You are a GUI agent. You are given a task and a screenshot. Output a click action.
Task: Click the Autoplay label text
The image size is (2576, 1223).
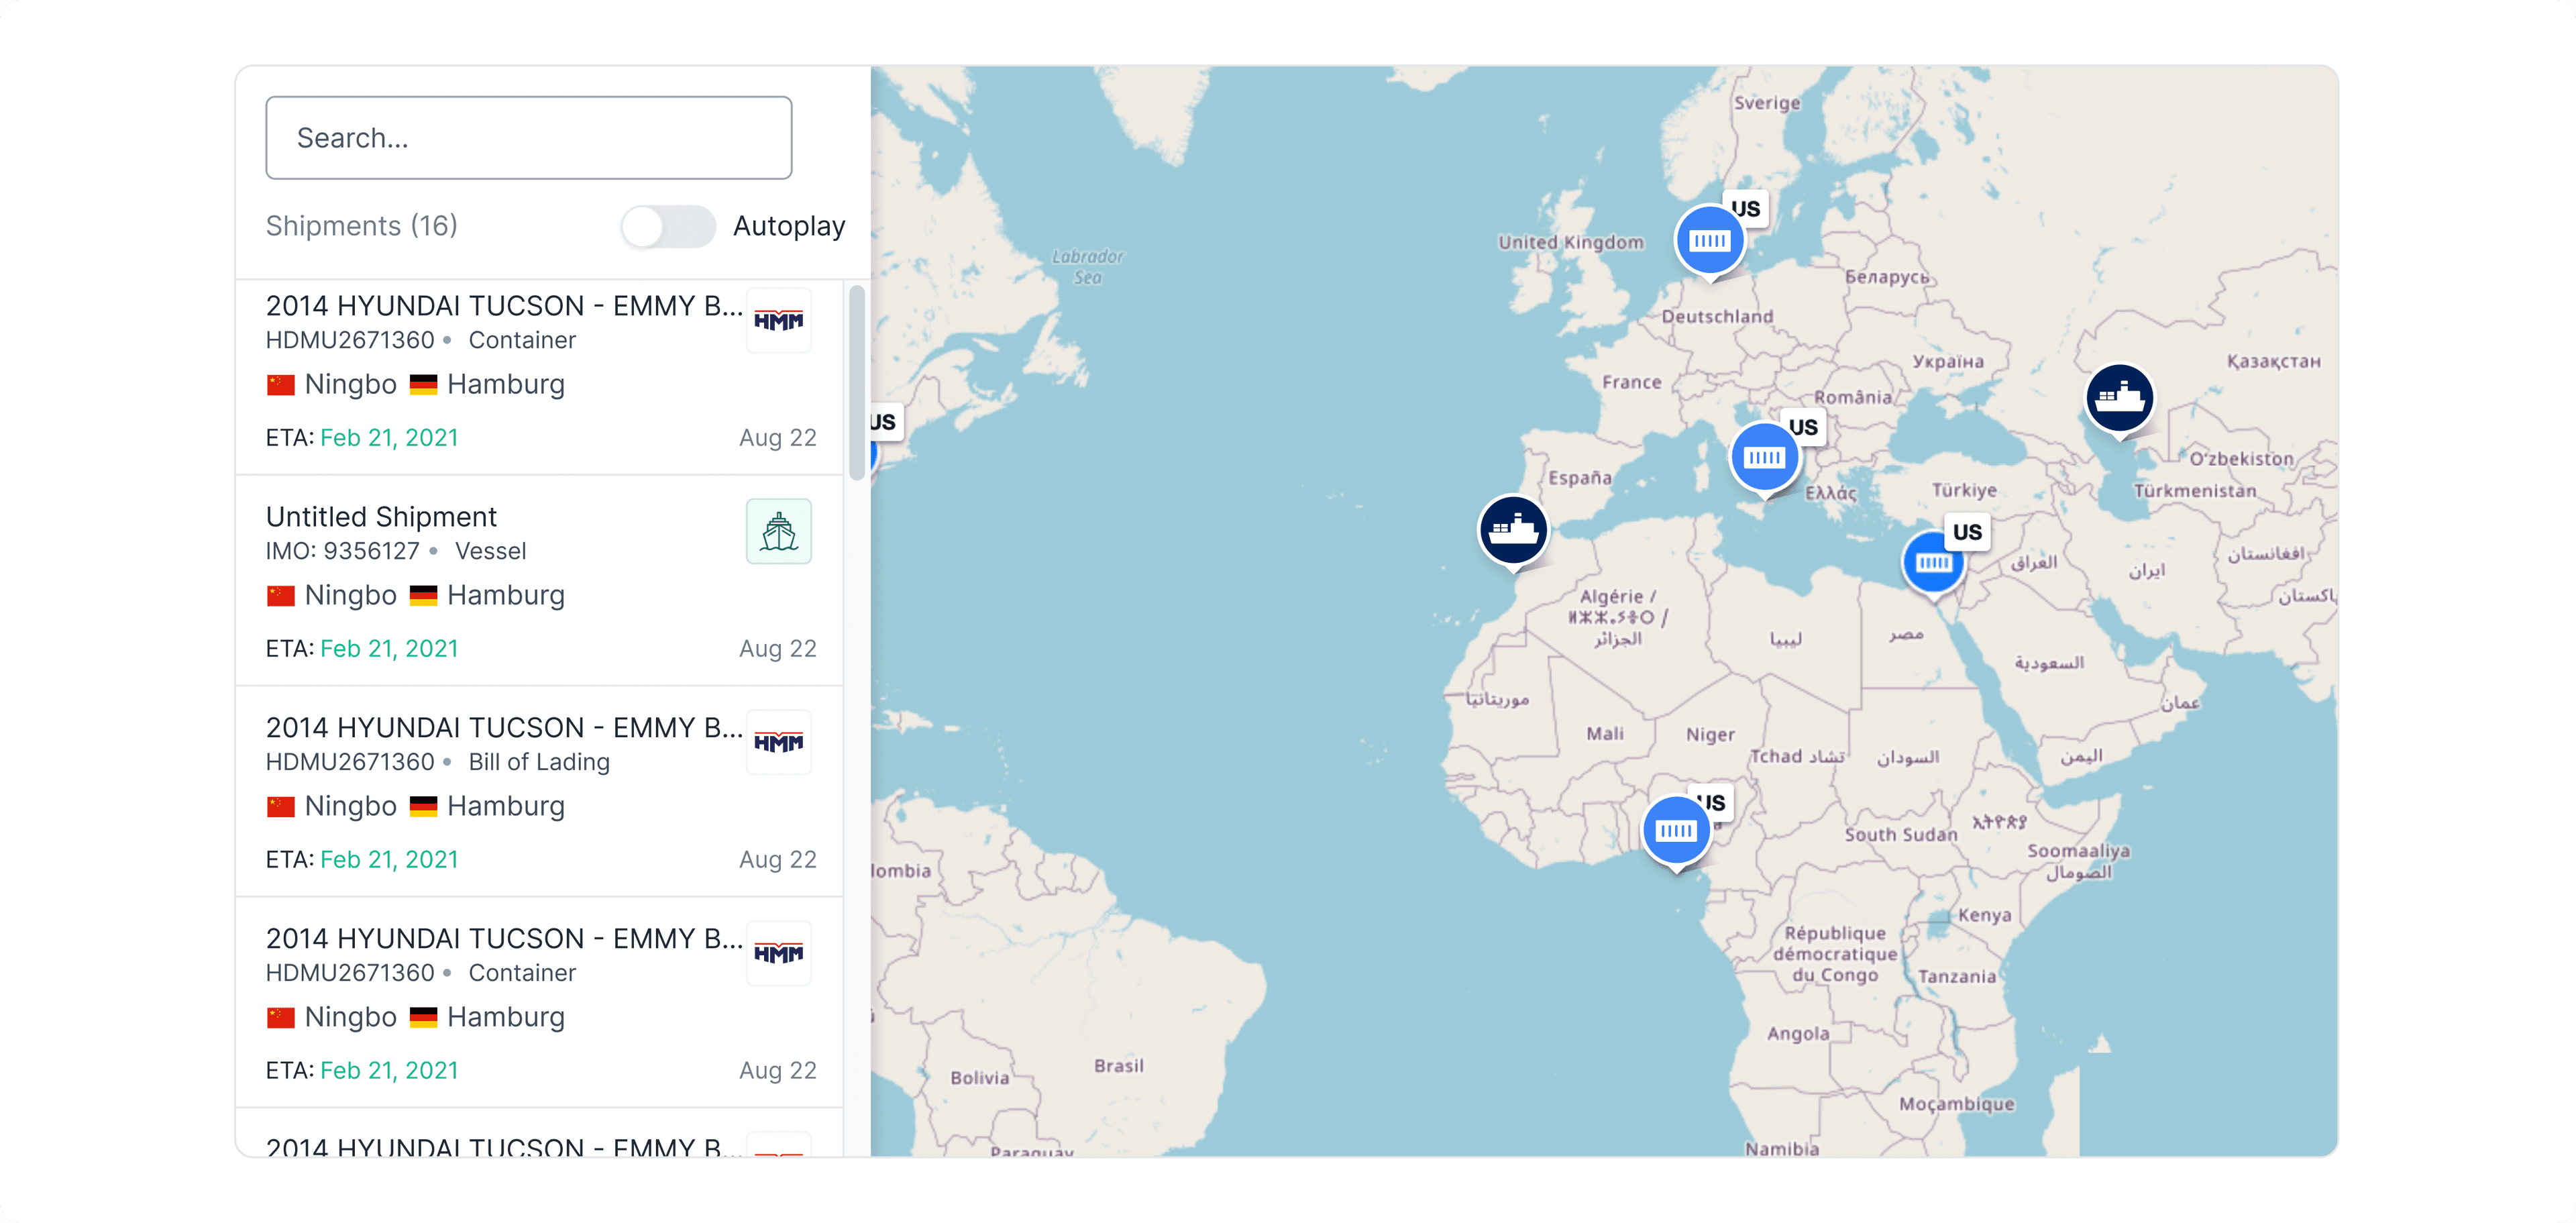(789, 226)
